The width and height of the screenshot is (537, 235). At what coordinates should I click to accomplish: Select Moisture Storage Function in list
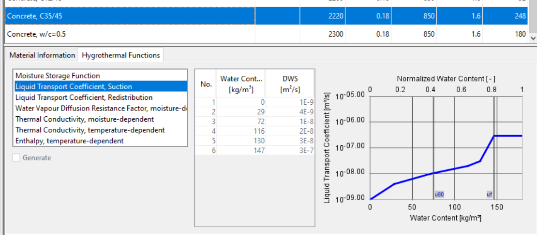[58, 76]
